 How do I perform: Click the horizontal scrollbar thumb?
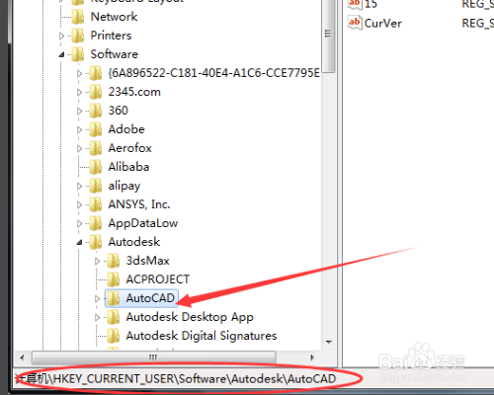(x=153, y=357)
